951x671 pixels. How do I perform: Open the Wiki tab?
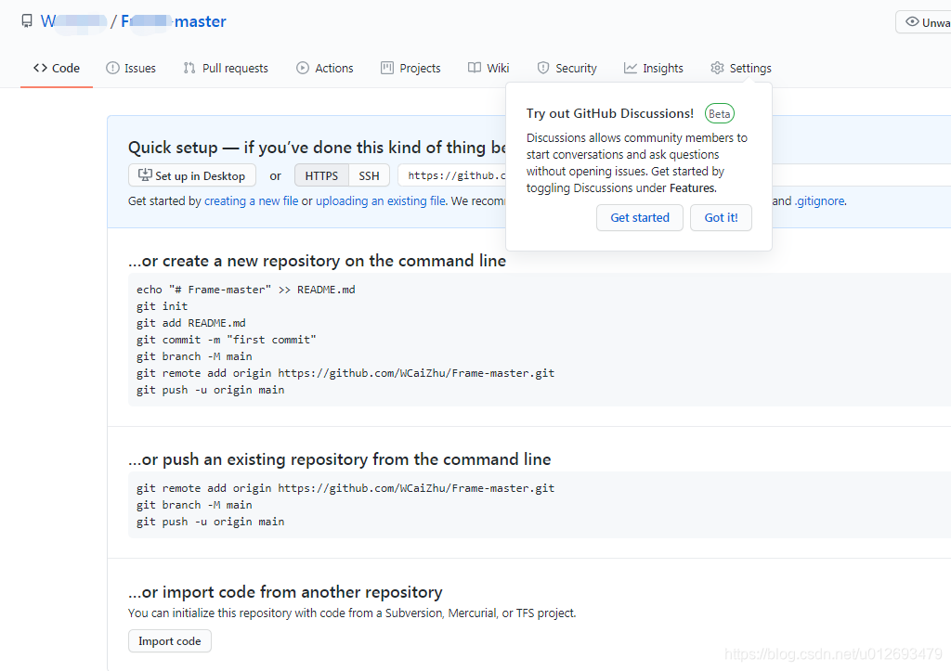pyautogui.click(x=489, y=68)
